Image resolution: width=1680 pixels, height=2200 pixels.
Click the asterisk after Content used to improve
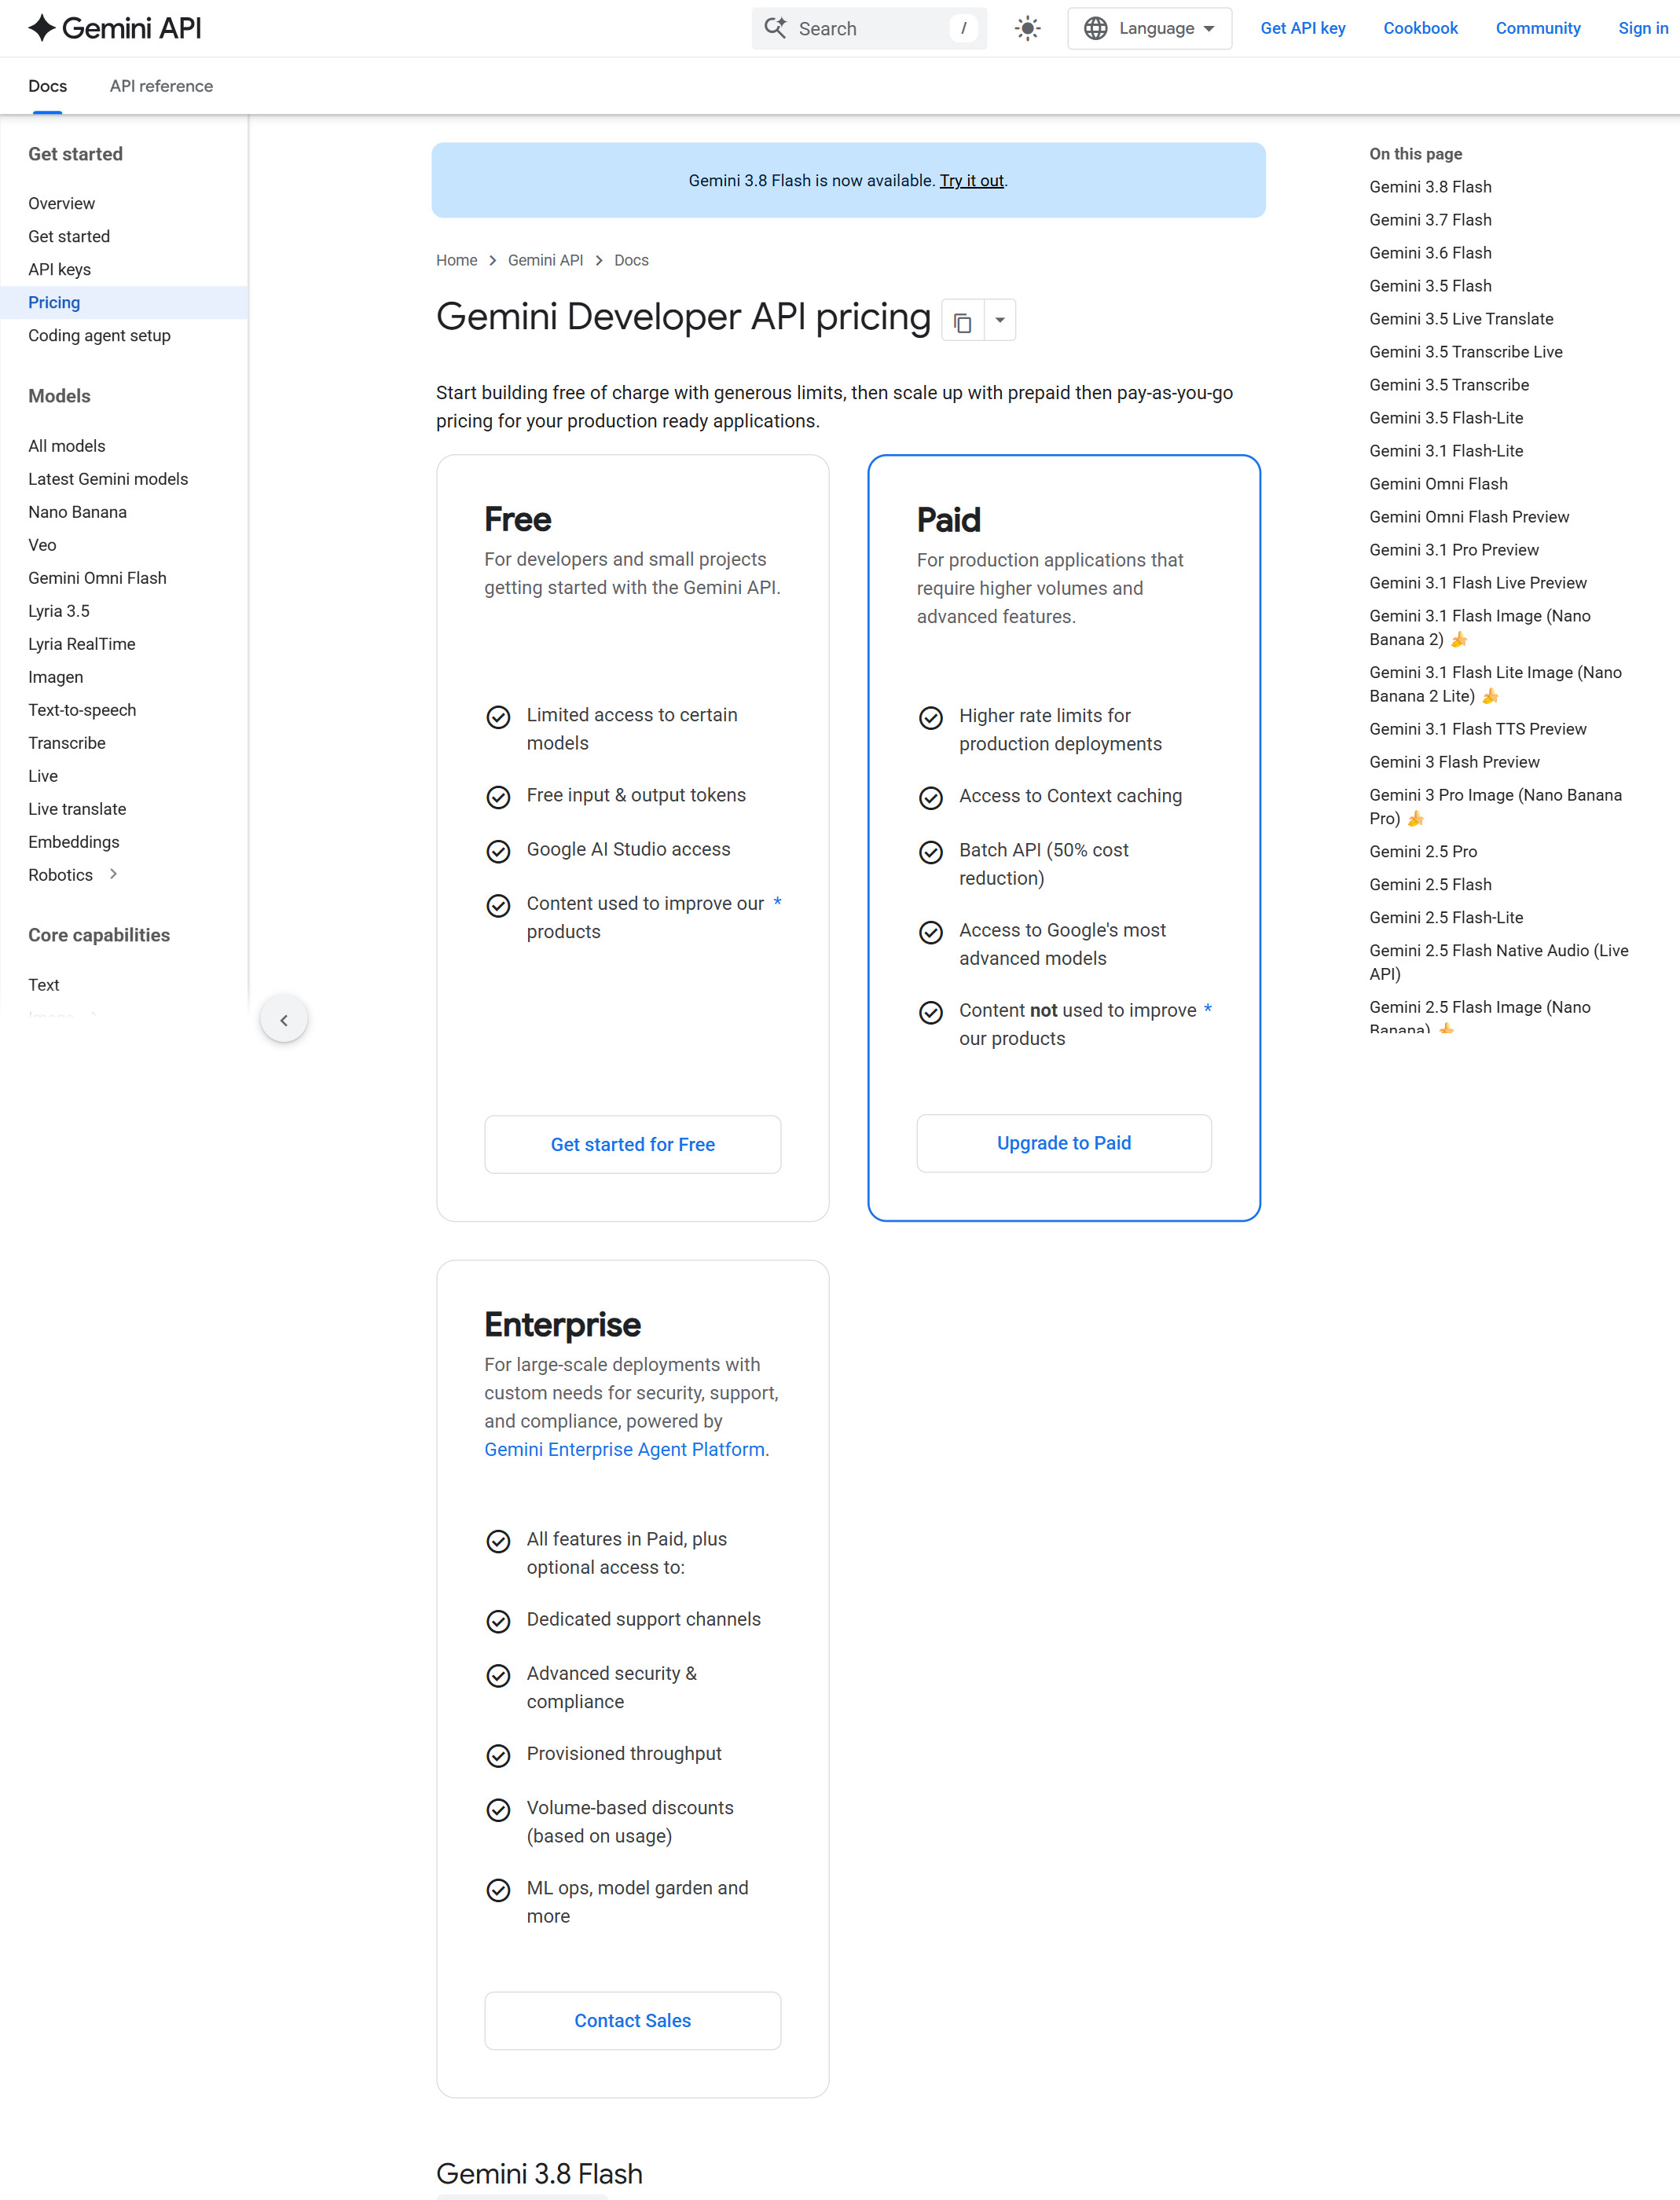[777, 902]
